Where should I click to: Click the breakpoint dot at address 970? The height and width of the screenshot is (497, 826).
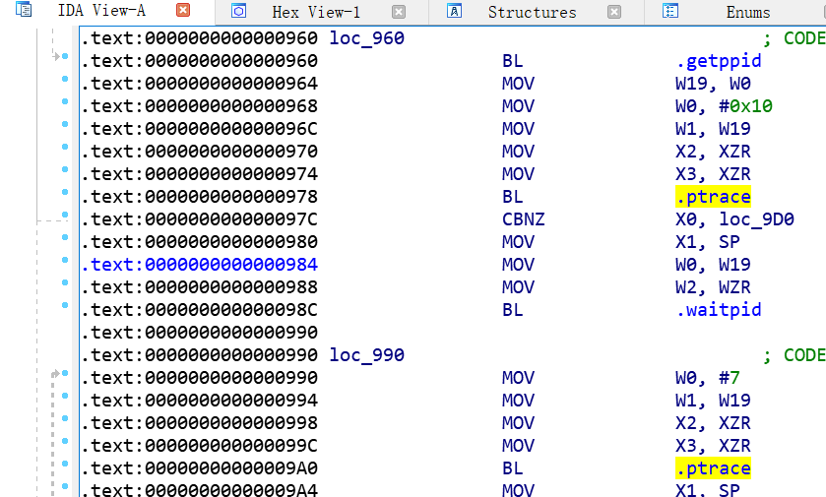65,147
